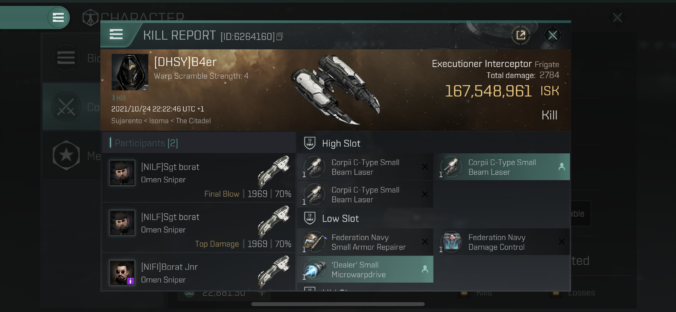
Task: Share the kill report externally
Action: point(521,35)
